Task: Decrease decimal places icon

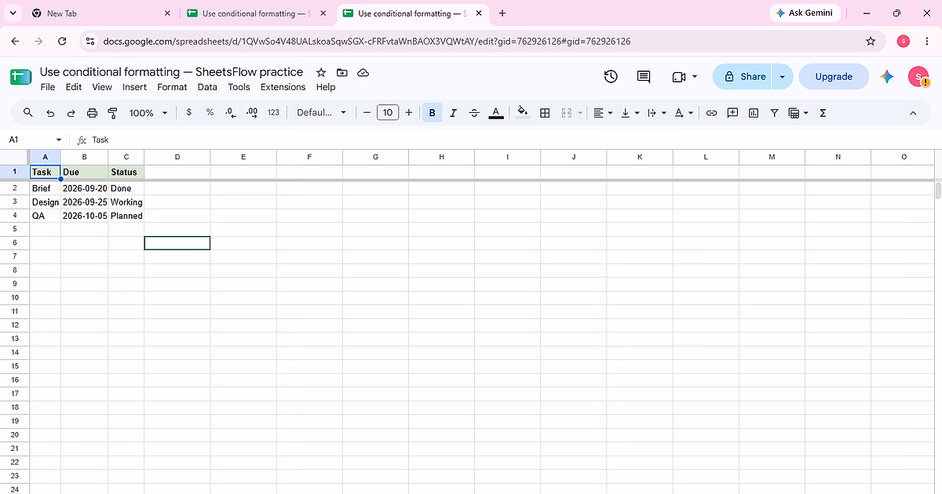Action: tap(231, 113)
